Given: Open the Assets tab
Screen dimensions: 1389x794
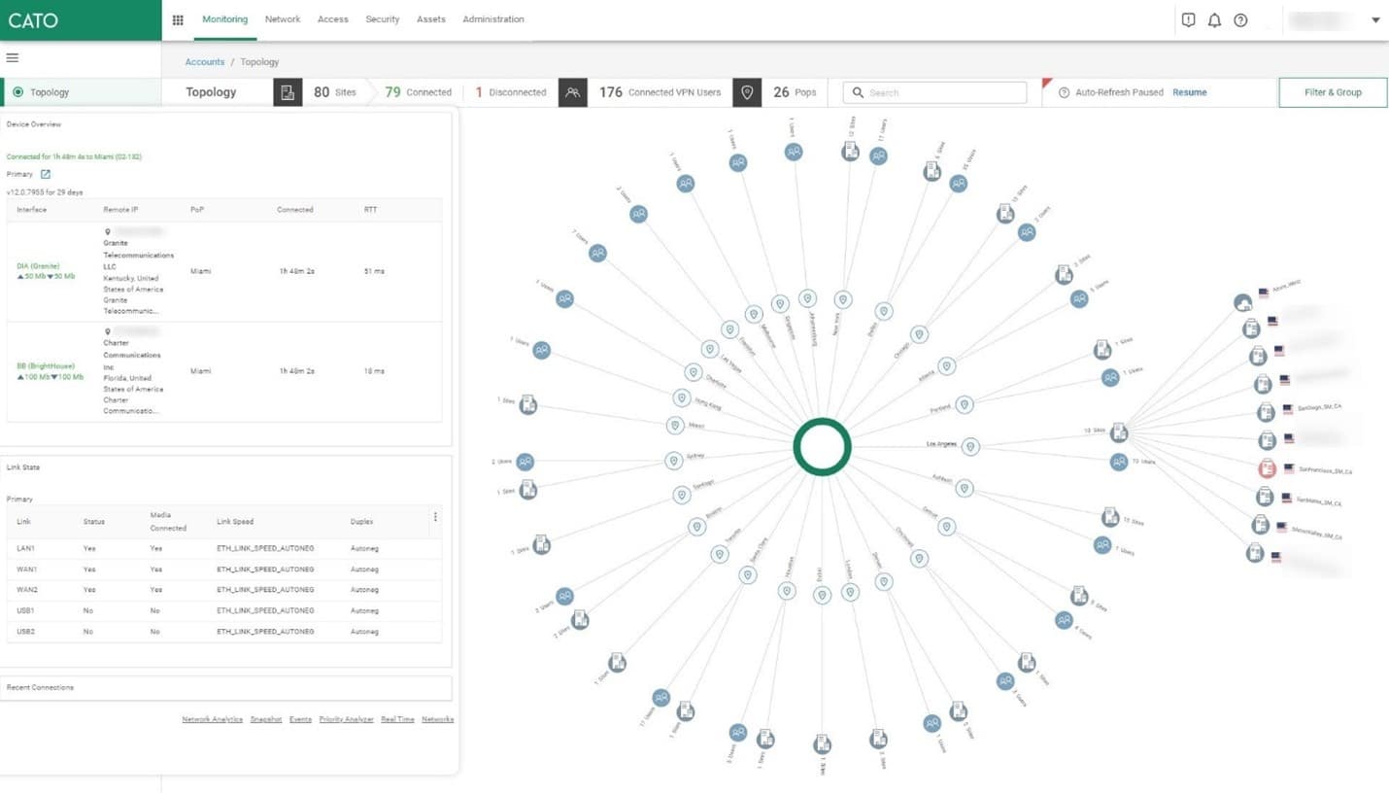Looking at the screenshot, I should pyautogui.click(x=431, y=19).
